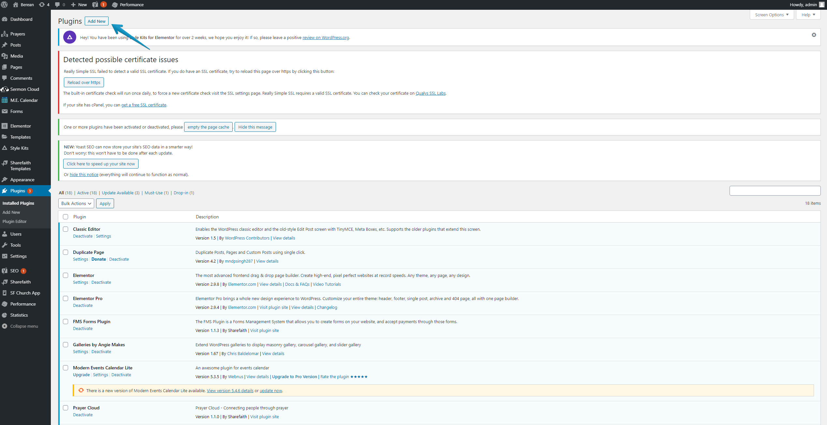Click the Collapse menu icon
827x425 pixels.
pyautogui.click(x=5, y=326)
